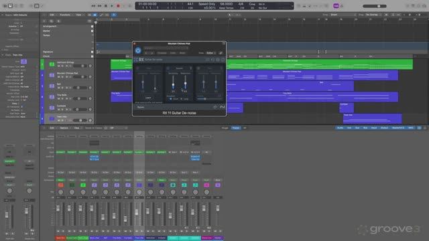
Task: Solo the Bell track
Action: pyautogui.click(x=62, y=88)
